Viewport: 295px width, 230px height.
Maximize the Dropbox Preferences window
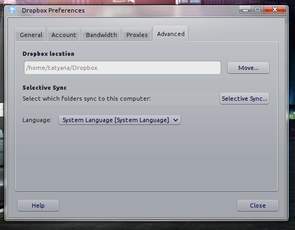point(258,9)
